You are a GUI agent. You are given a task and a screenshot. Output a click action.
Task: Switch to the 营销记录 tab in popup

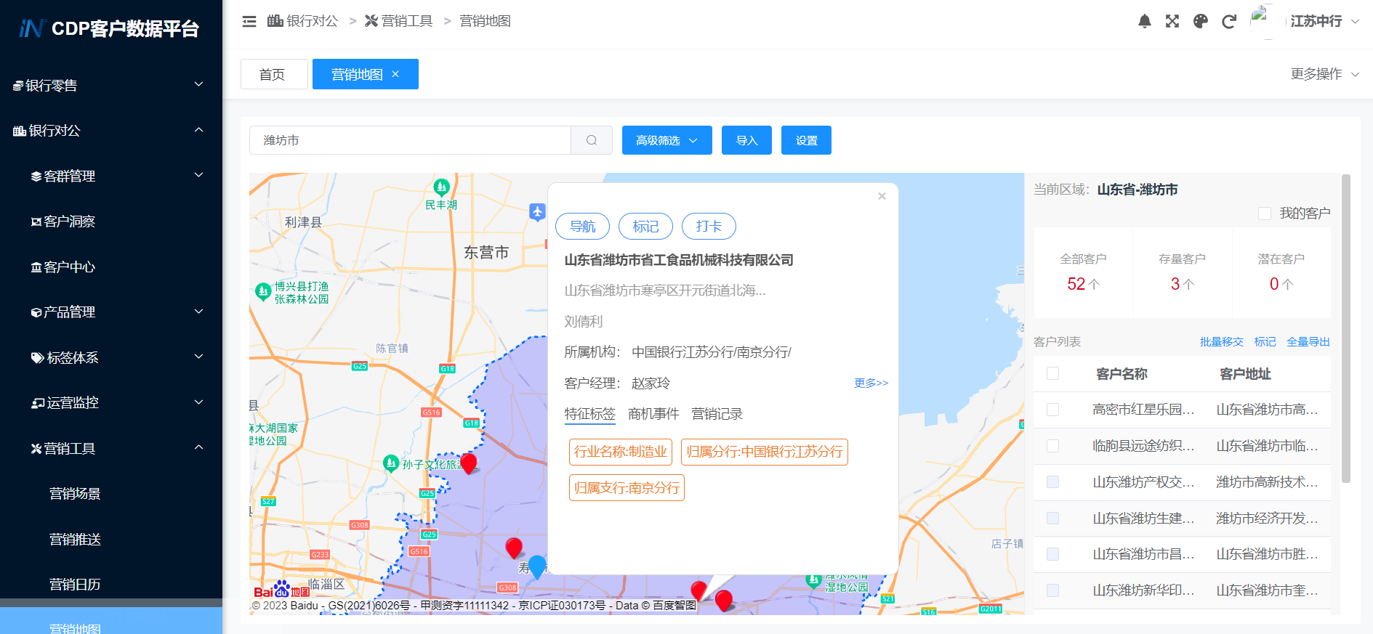pyautogui.click(x=717, y=414)
